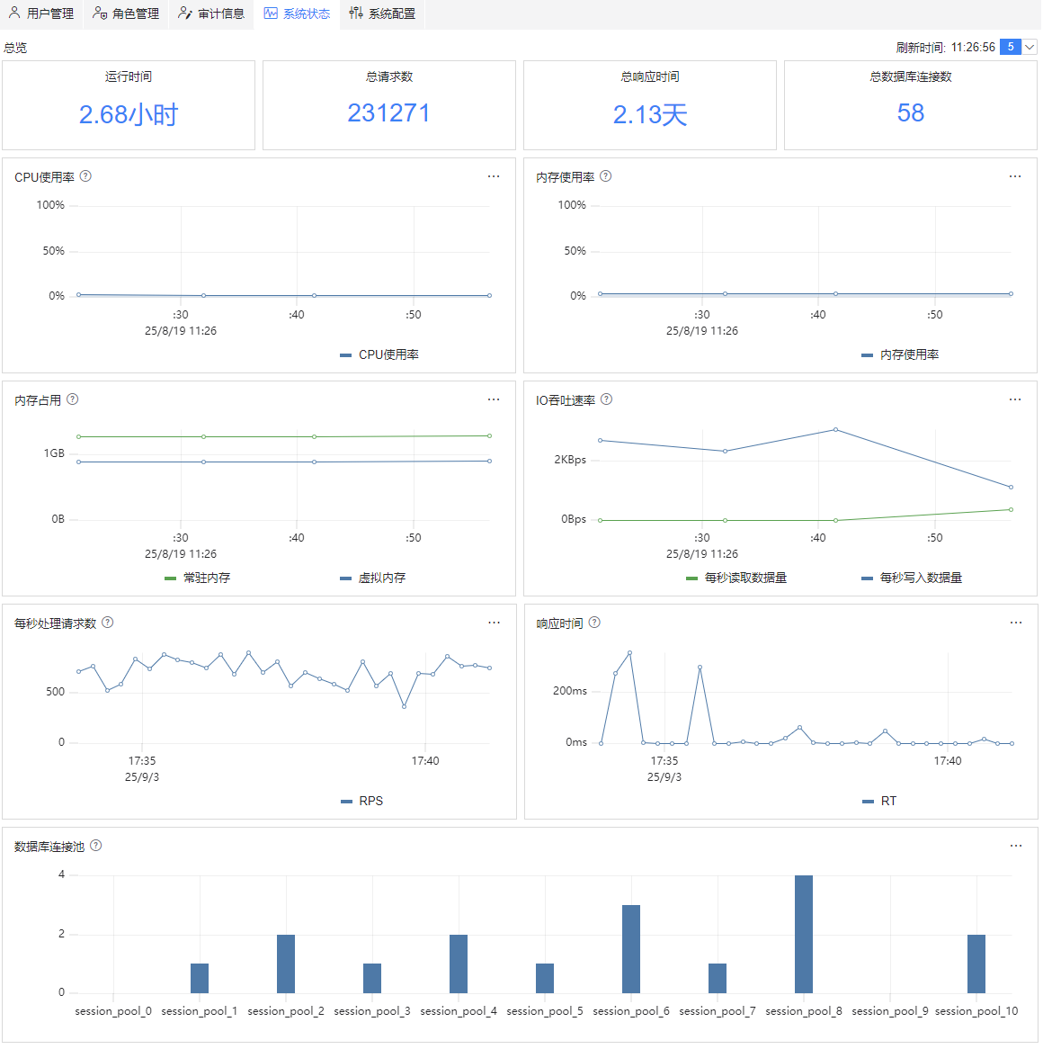
Task: Click the 响应时间 help question icon
Action: click(x=594, y=623)
